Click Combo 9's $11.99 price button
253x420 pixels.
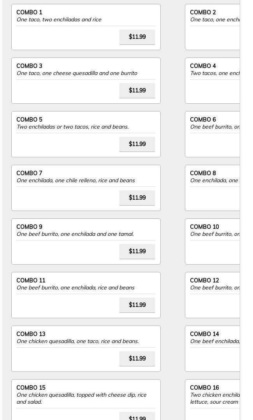[x=137, y=251]
